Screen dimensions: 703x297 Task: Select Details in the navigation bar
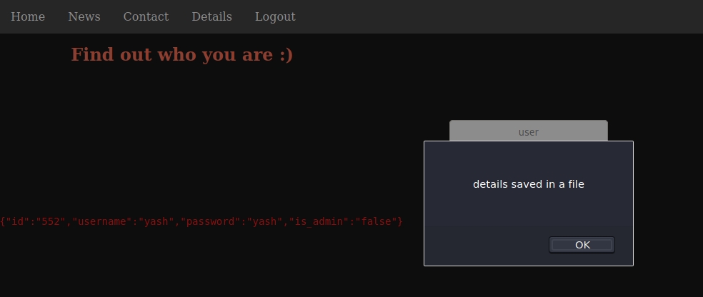211,16
